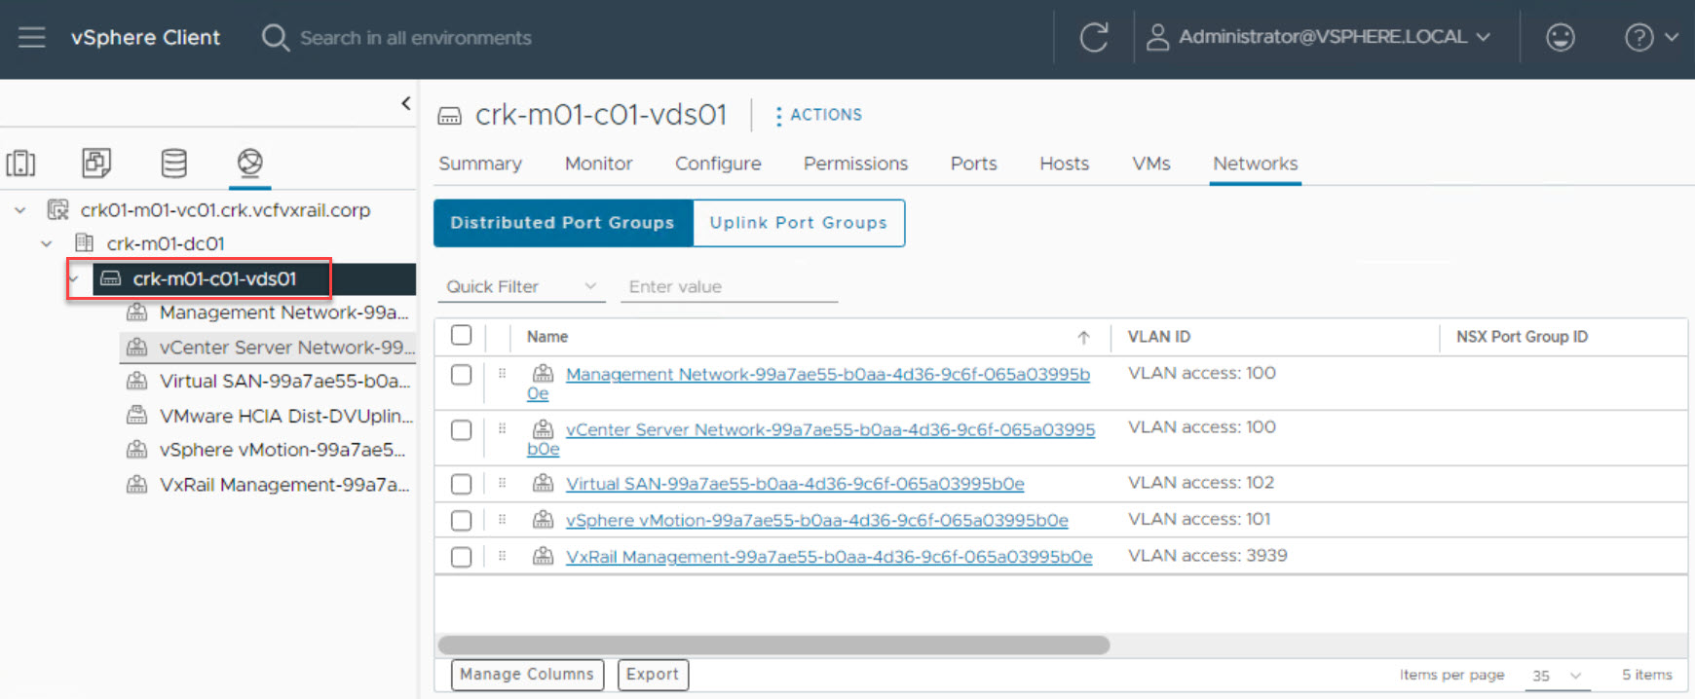This screenshot has width=1695, height=699.
Task: Open the smiley feedback icon
Action: click(1560, 38)
